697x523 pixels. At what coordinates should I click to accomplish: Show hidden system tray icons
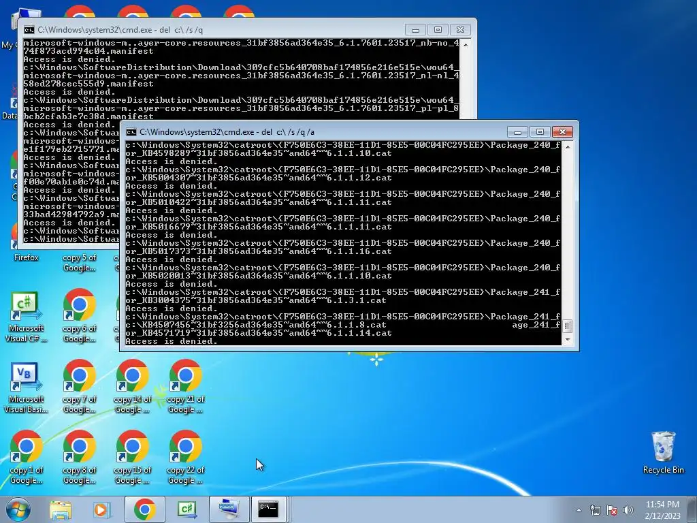pyautogui.click(x=579, y=510)
